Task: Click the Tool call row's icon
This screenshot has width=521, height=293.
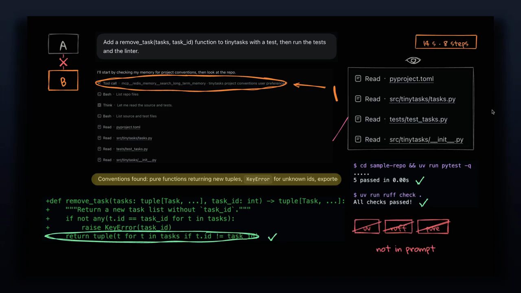Action: (x=99, y=83)
